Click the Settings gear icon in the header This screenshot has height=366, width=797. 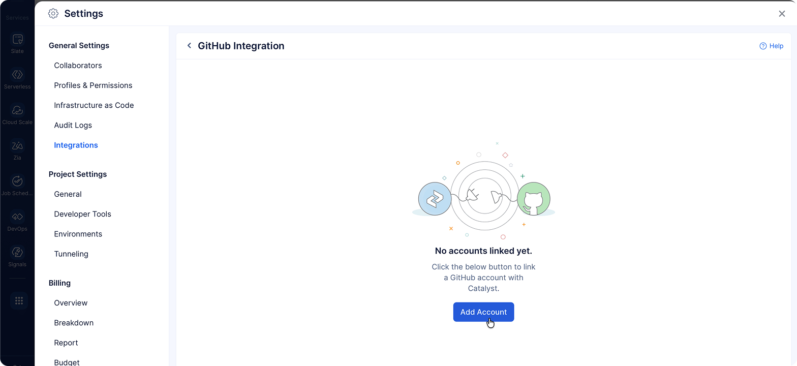click(x=53, y=14)
